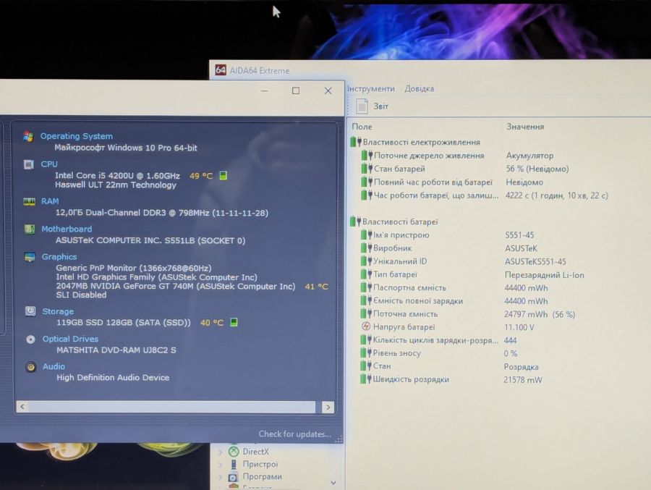651x490 pixels.
Task: Click the 119GB SSD 128GB storage text
Action: [x=123, y=323]
